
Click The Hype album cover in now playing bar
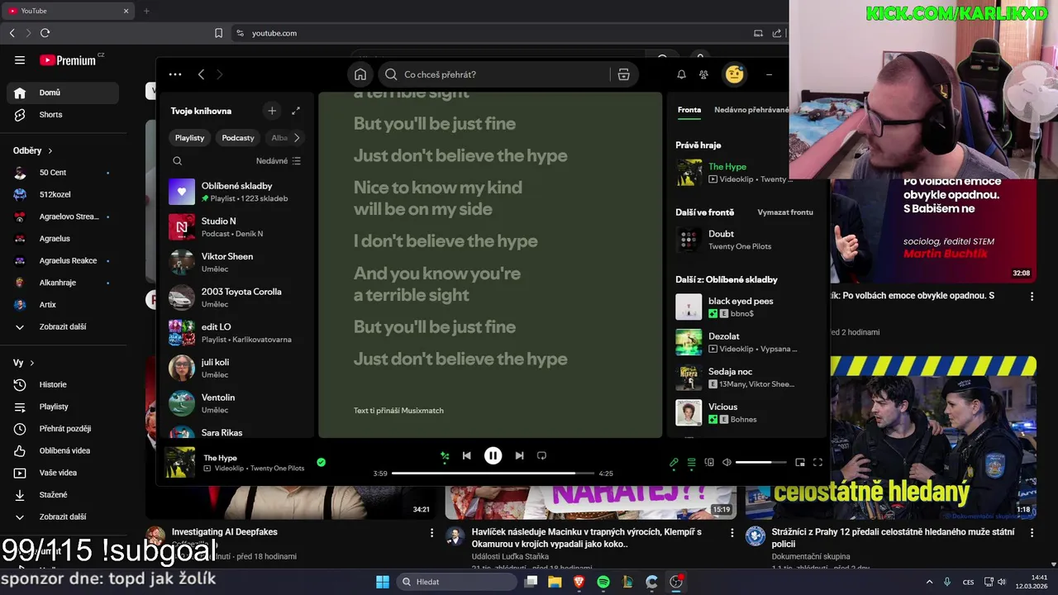pyautogui.click(x=180, y=463)
